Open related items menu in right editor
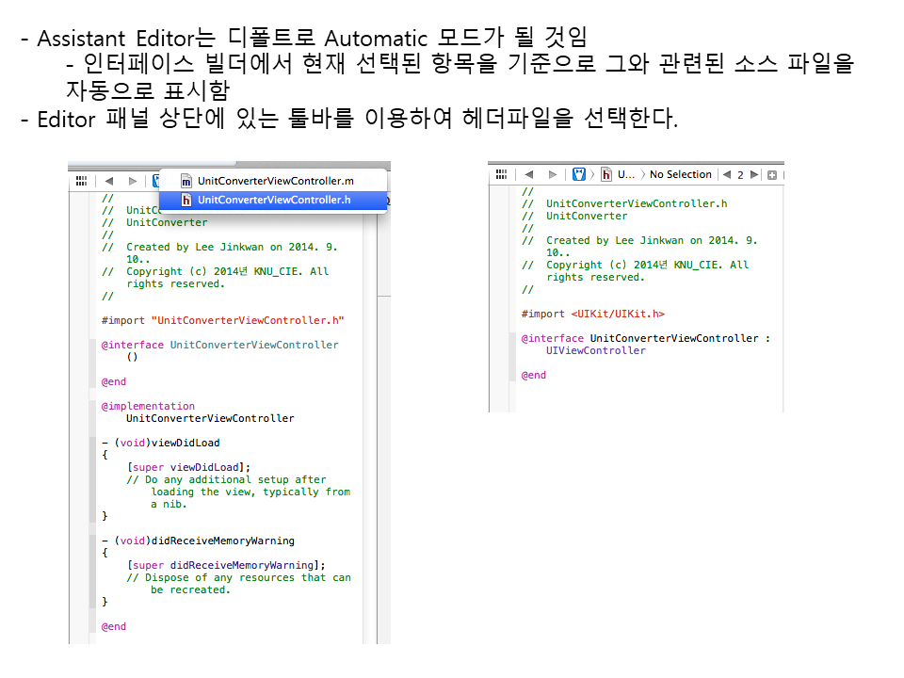 (x=502, y=175)
